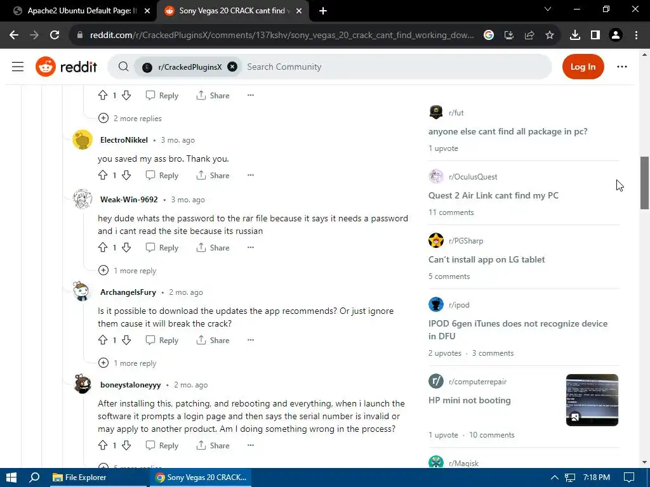Open HP mini not booting thumbnail image
The image size is (650, 487).
(x=592, y=400)
